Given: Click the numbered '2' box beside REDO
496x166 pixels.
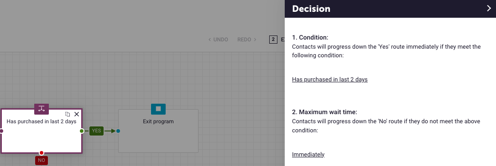Looking at the screenshot, I should pos(273,40).
